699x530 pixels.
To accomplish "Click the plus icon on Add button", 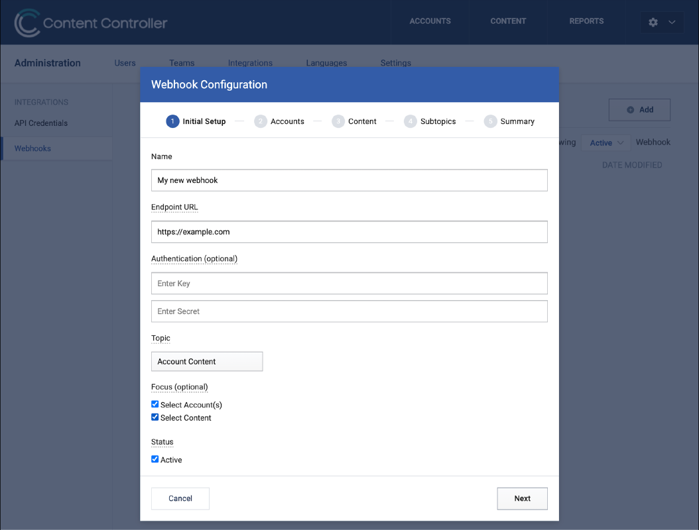I will pos(630,109).
